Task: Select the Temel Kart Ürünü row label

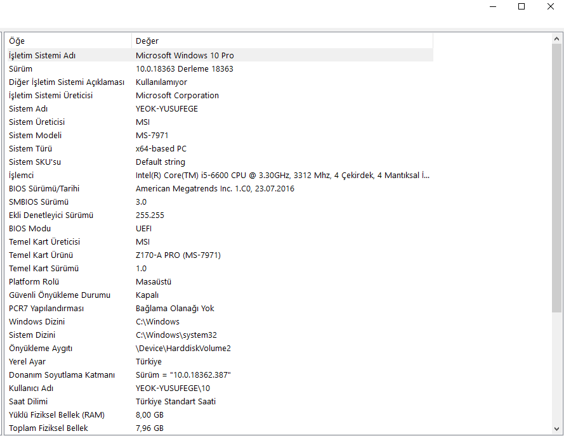Action: click(41, 255)
